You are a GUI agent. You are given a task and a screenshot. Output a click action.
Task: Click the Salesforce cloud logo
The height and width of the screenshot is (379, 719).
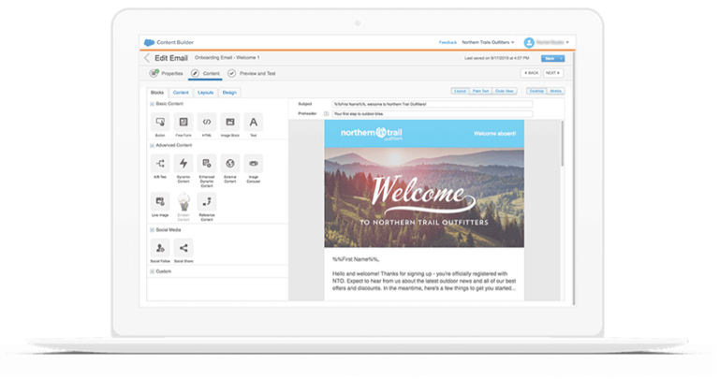click(x=150, y=43)
